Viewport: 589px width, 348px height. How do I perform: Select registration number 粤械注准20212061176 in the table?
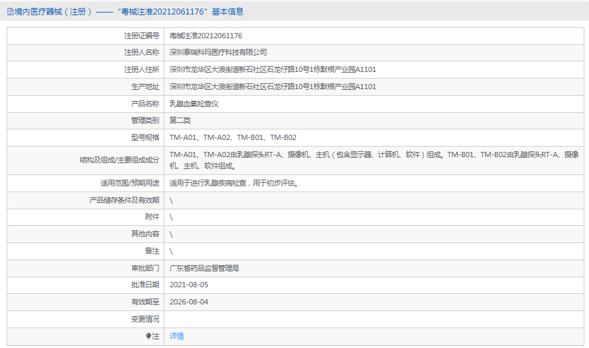(206, 36)
